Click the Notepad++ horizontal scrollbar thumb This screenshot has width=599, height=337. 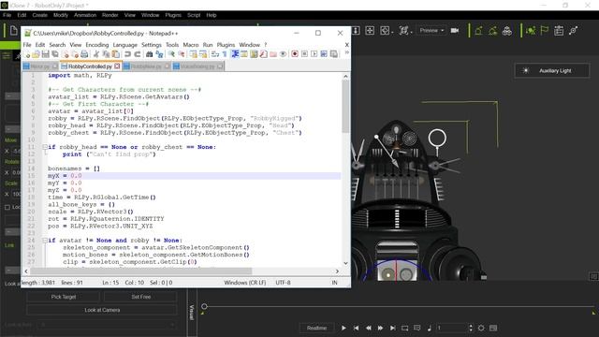pyautogui.click(x=141, y=271)
